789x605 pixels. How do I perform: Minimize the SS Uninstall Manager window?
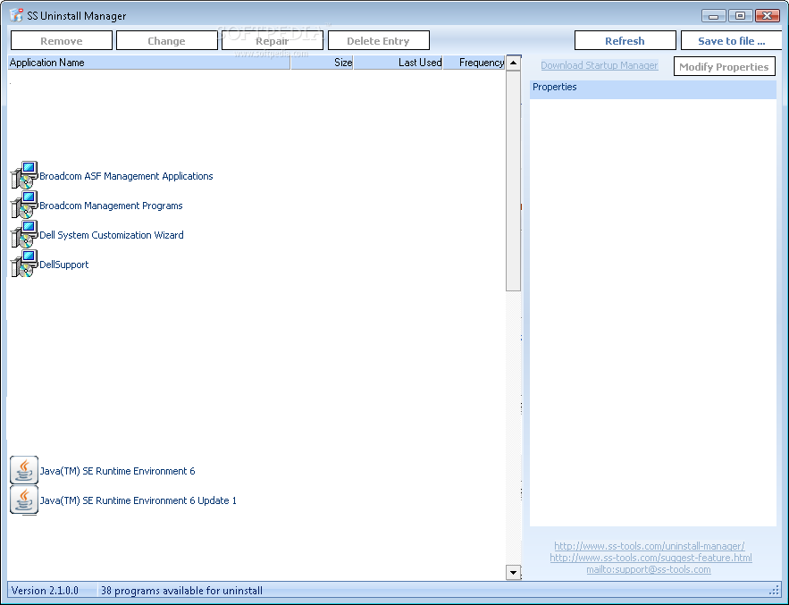point(714,15)
